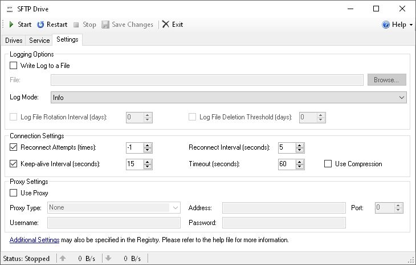
Task: Select the Settings tab
Action: coord(67,39)
